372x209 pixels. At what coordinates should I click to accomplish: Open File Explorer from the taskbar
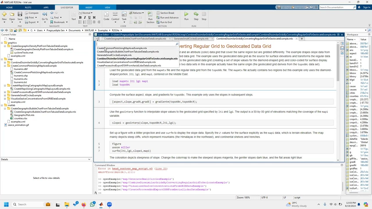coord(67,204)
